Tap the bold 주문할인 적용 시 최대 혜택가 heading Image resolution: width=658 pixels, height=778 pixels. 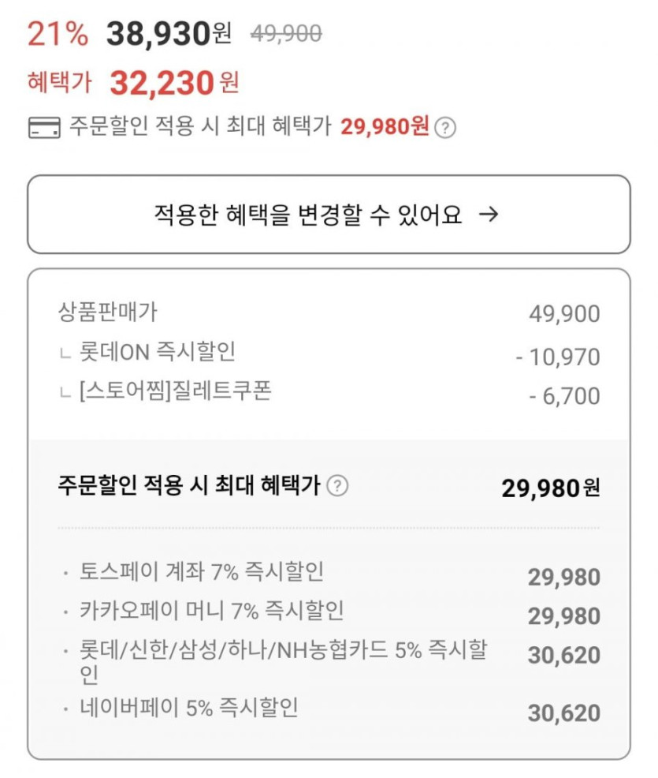click(x=189, y=486)
